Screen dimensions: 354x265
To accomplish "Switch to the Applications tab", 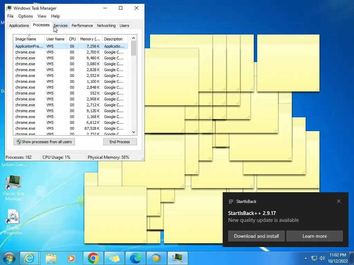I will [x=19, y=26].
